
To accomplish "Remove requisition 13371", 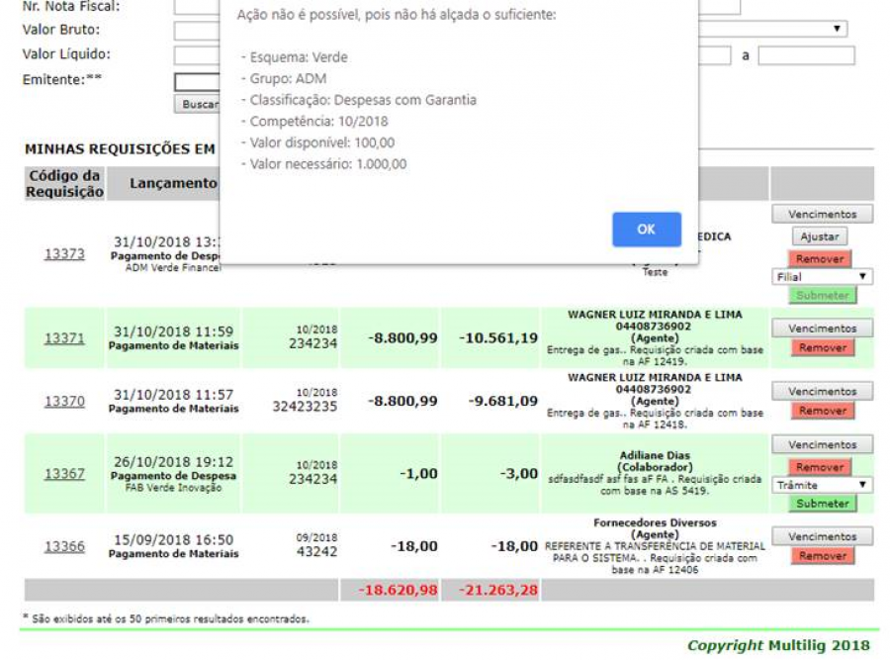I will click(822, 348).
